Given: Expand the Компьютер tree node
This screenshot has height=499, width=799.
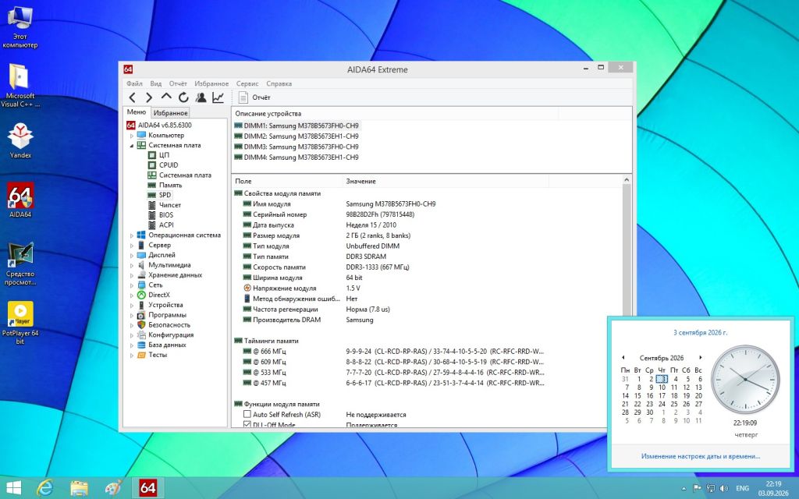Looking at the screenshot, I should click(131, 136).
